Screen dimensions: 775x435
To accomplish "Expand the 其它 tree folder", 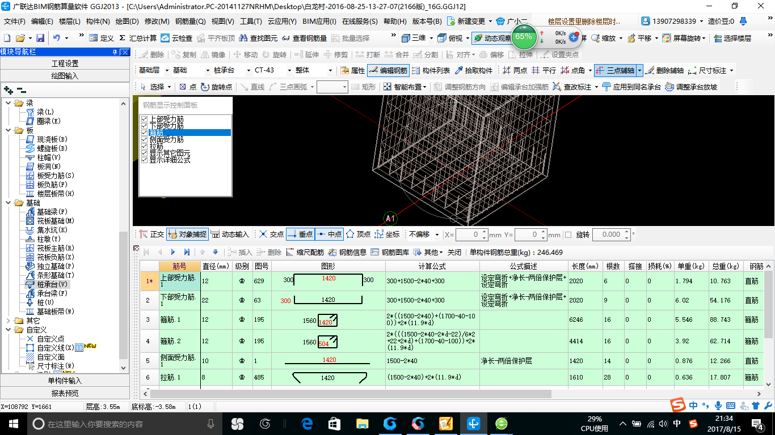I will 9,321.
